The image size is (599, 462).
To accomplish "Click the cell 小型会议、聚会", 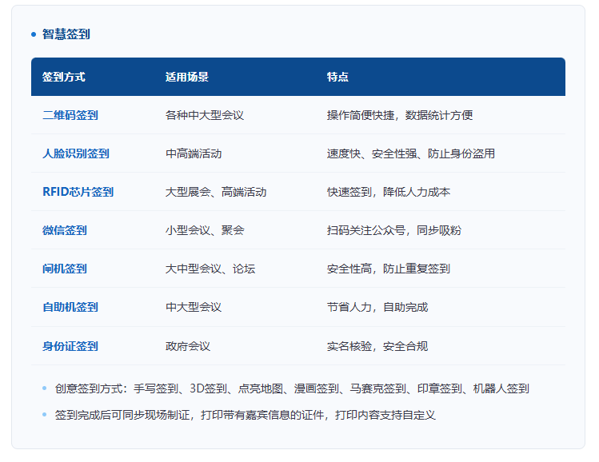I will point(205,231).
